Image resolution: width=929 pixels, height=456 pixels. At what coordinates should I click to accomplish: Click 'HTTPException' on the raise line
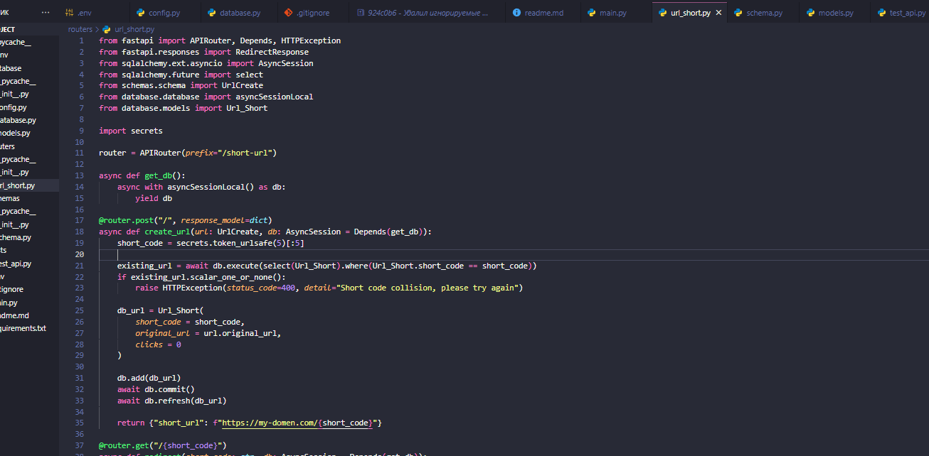tap(192, 288)
